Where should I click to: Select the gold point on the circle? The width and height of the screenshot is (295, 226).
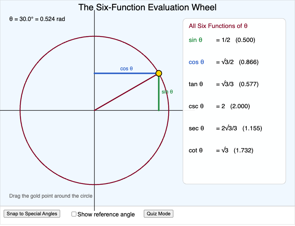pyautogui.click(x=159, y=73)
